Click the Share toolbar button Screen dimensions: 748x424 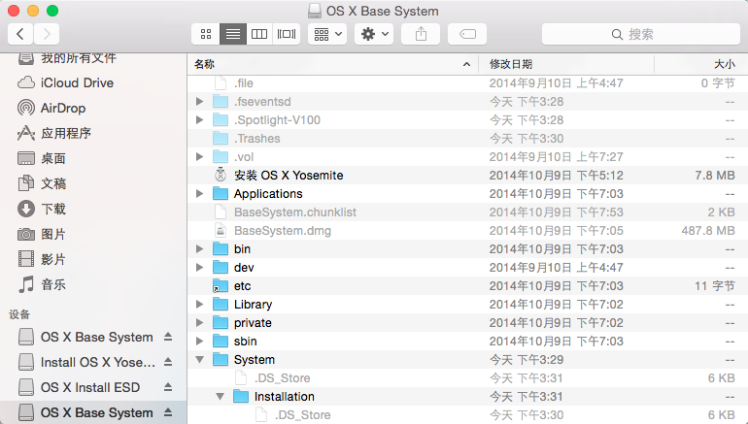(421, 34)
